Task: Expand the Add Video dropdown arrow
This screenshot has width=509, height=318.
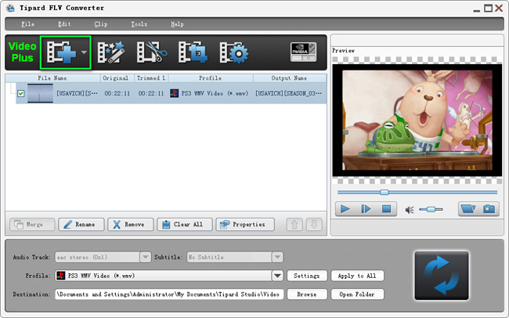Action: pos(84,52)
